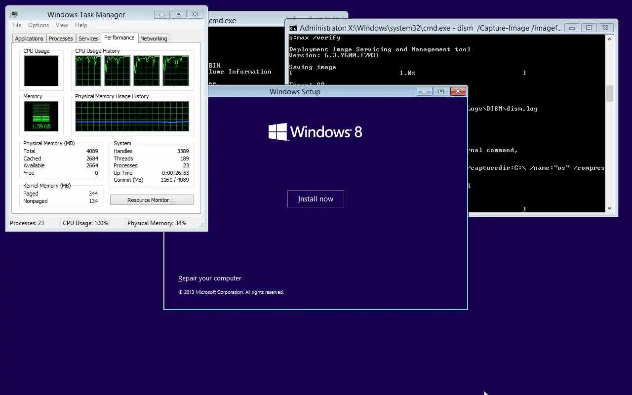Click the 'Saving image' line in dism console
This screenshot has width=632, height=395.
pyautogui.click(x=313, y=67)
